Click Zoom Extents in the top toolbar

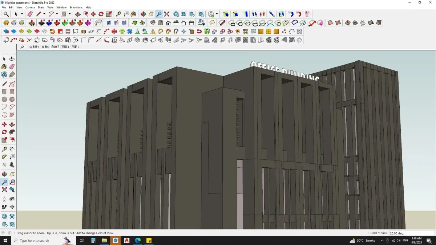point(167,14)
